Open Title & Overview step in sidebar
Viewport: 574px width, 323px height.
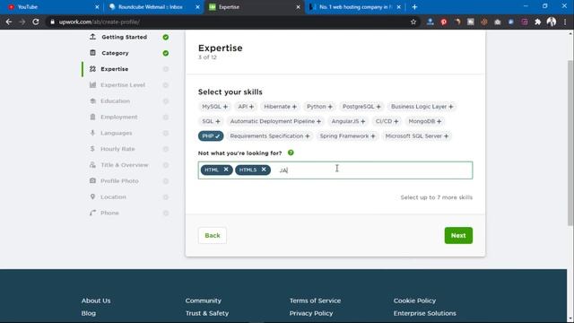pos(124,165)
